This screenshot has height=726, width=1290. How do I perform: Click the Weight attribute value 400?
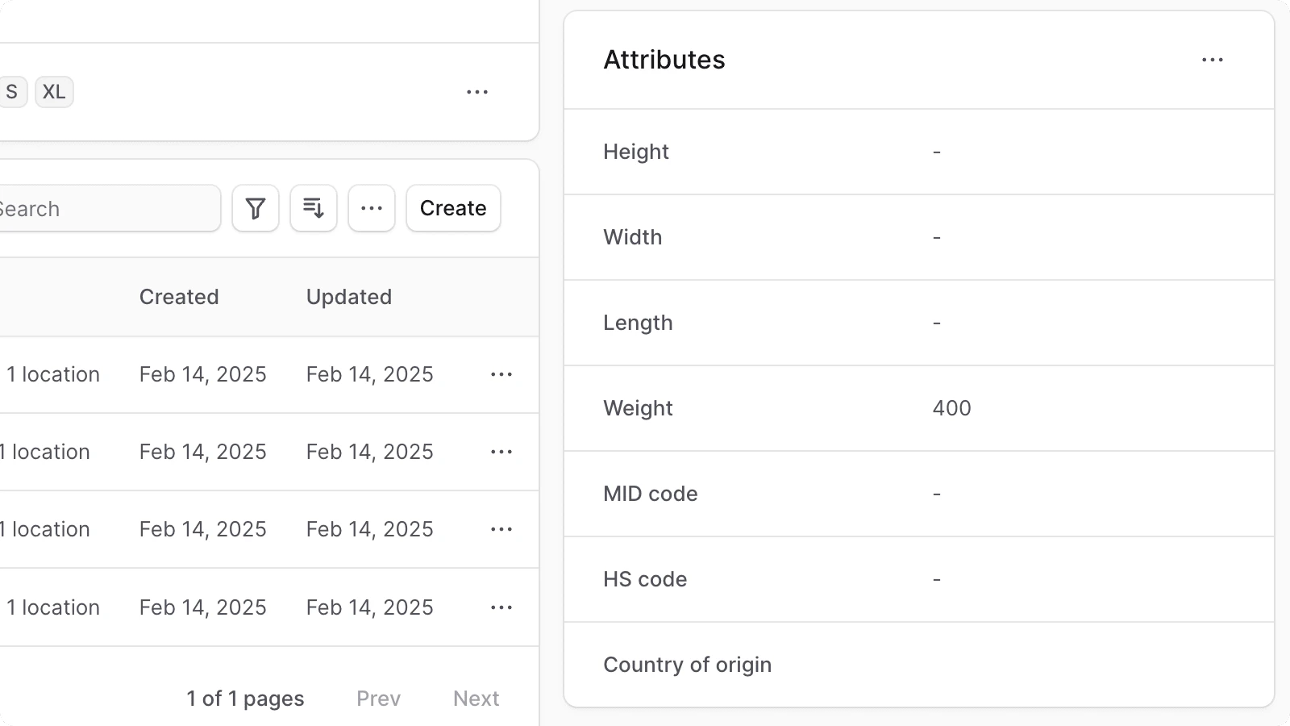pyautogui.click(x=951, y=408)
